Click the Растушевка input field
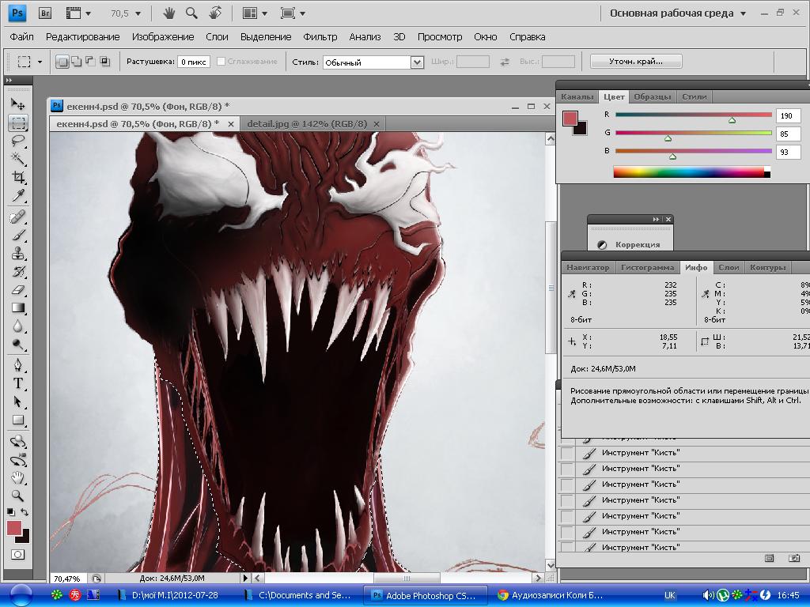810x607 pixels. click(194, 62)
